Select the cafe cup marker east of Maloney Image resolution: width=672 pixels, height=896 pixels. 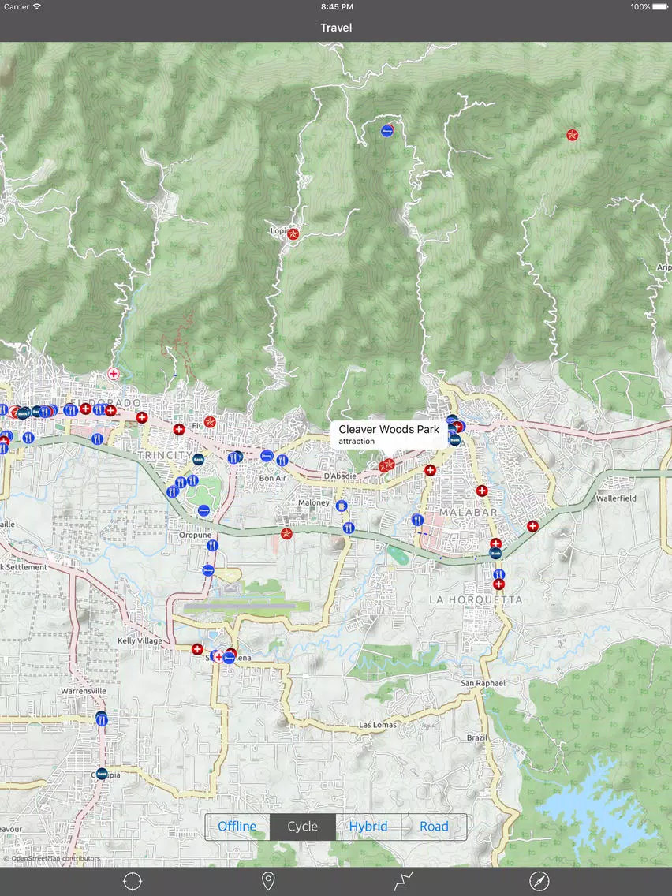pyautogui.click(x=342, y=506)
